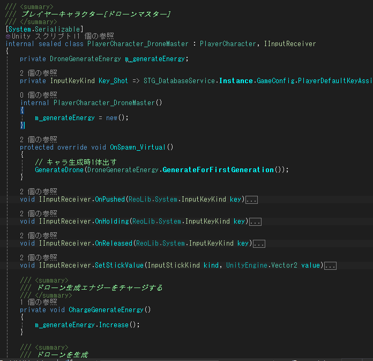The width and height of the screenshot is (373, 361).
Task: Open '1 個の参照' above ChargeGenerateEnergy
Action: 39,302
